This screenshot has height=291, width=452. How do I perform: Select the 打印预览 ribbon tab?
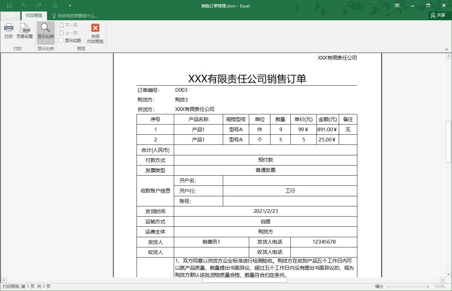(34, 16)
